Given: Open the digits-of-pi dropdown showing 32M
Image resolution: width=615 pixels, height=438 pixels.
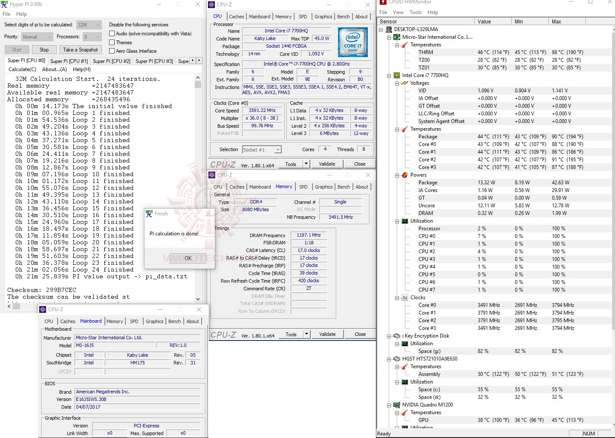Looking at the screenshot, I should 98,25.
